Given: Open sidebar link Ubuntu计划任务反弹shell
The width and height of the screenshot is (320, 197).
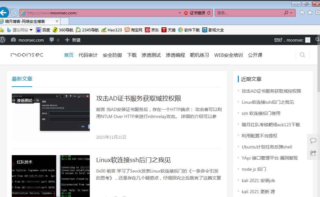Looking at the screenshot, I should pos(267,147).
